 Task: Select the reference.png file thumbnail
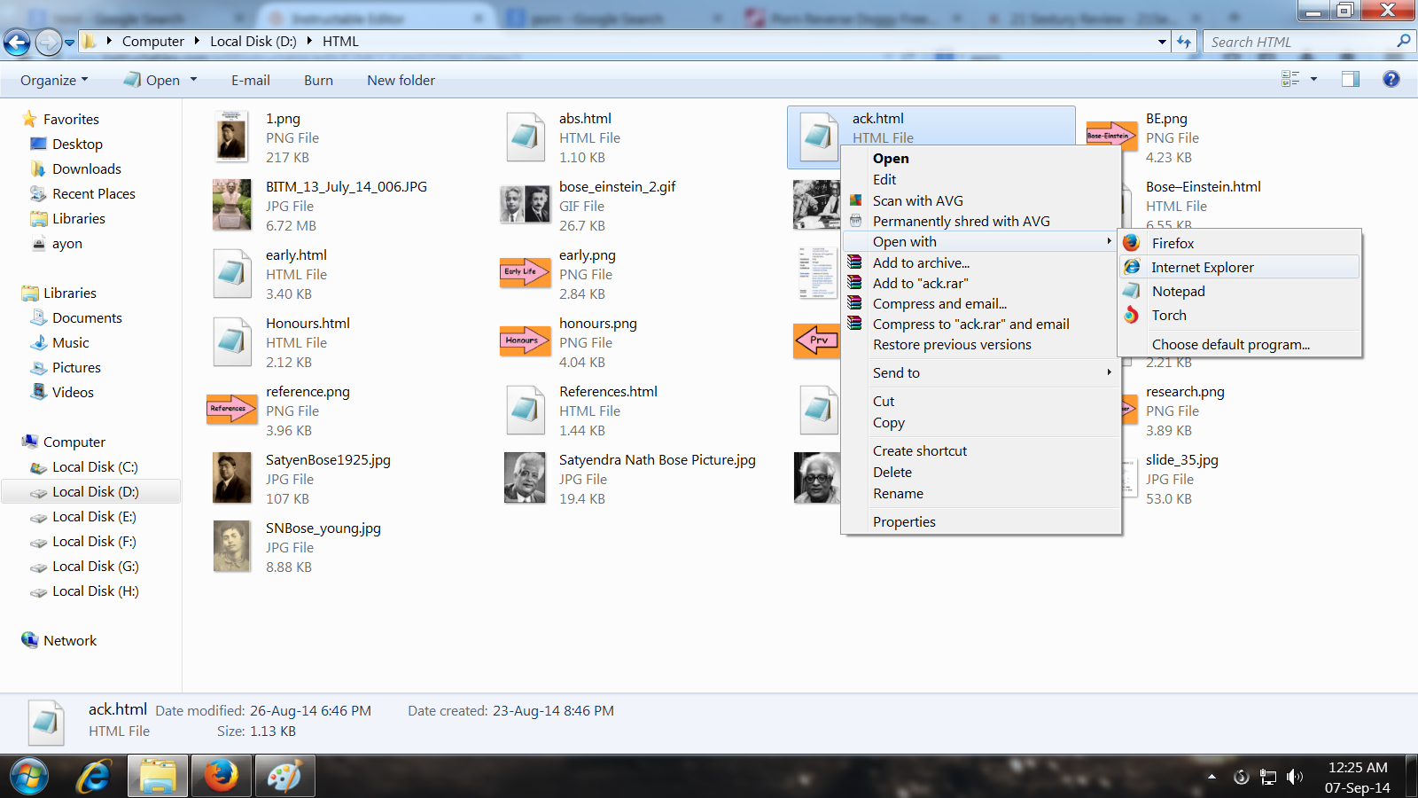click(231, 410)
